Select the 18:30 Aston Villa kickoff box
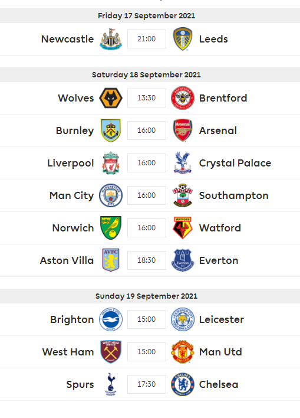 147,260
